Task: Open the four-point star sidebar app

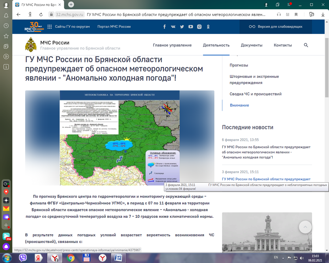Action: (x=6, y=200)
